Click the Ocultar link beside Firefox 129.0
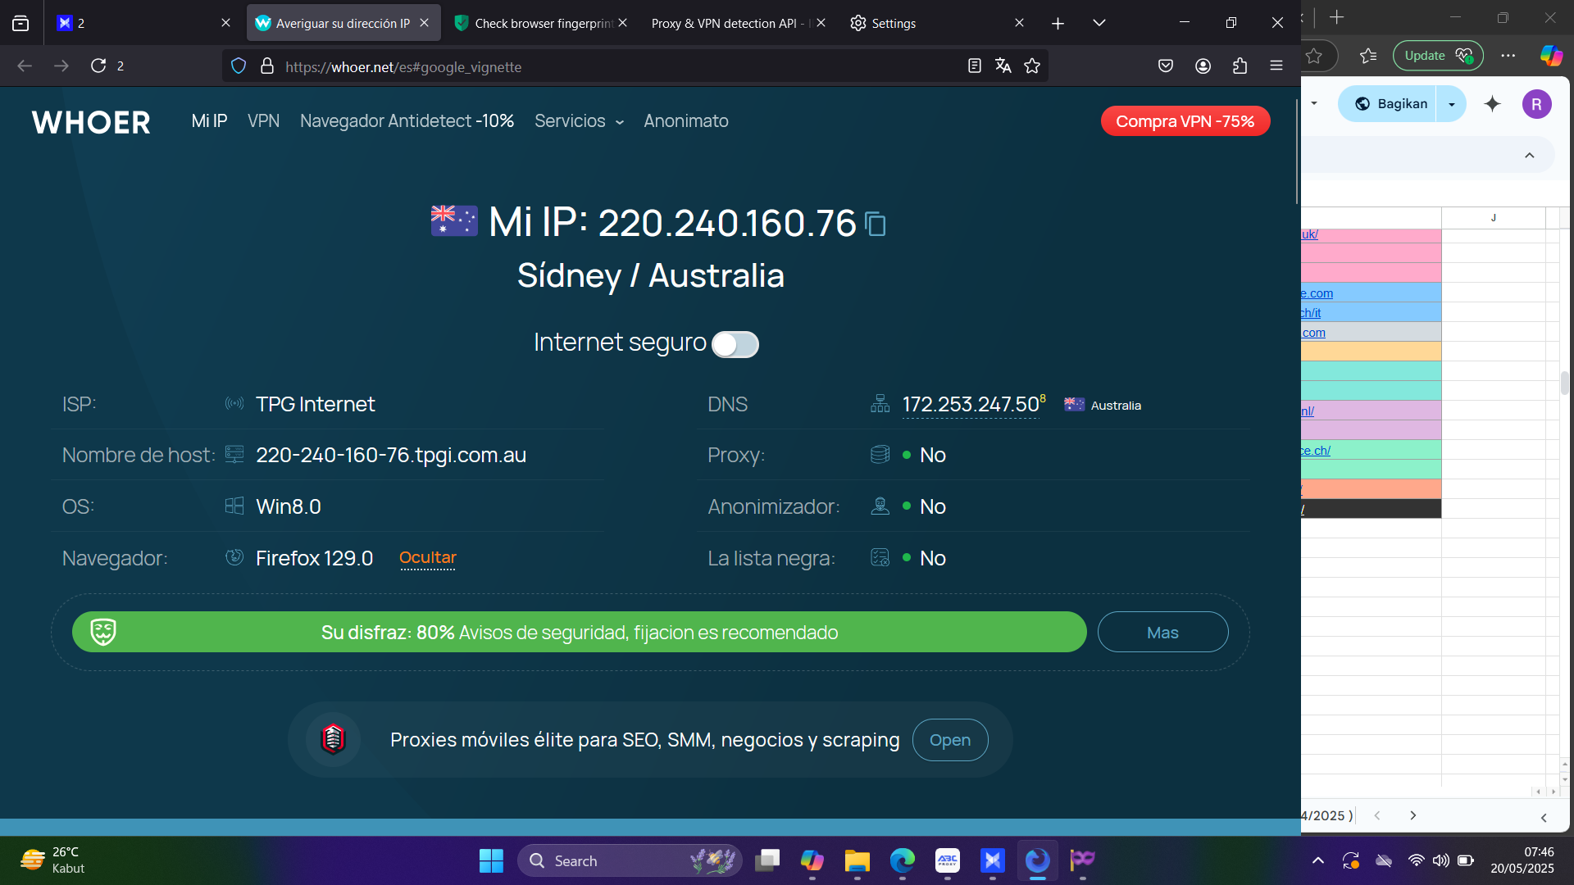Viewport: 1574px width, 885px height. (x=427, y=558)
